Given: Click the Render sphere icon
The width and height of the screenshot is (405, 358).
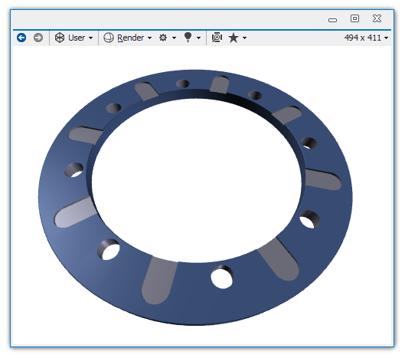Looking at the screenshot, I should (109, 38).
